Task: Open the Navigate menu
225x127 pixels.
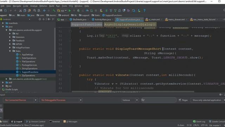Action: pos(17,6)
